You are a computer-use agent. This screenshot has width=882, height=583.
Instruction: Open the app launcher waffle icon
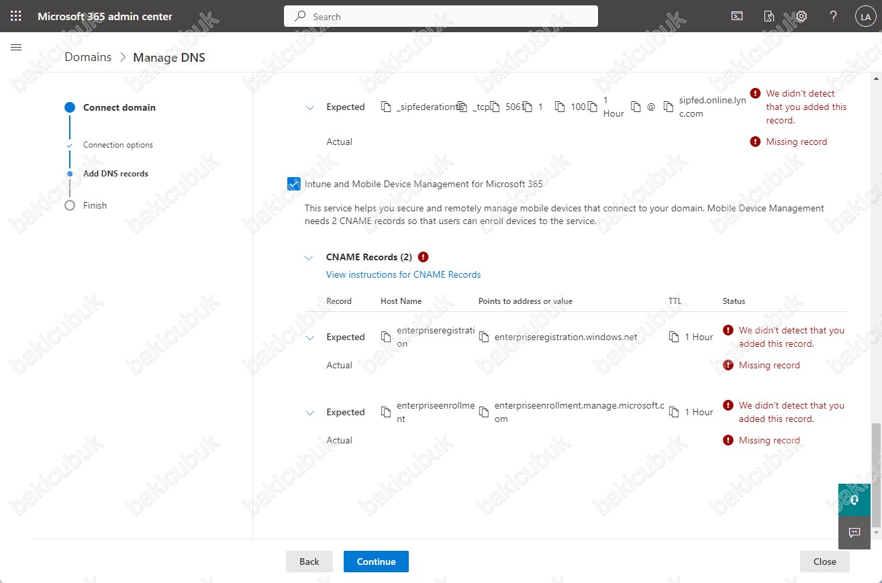(16, 16)
